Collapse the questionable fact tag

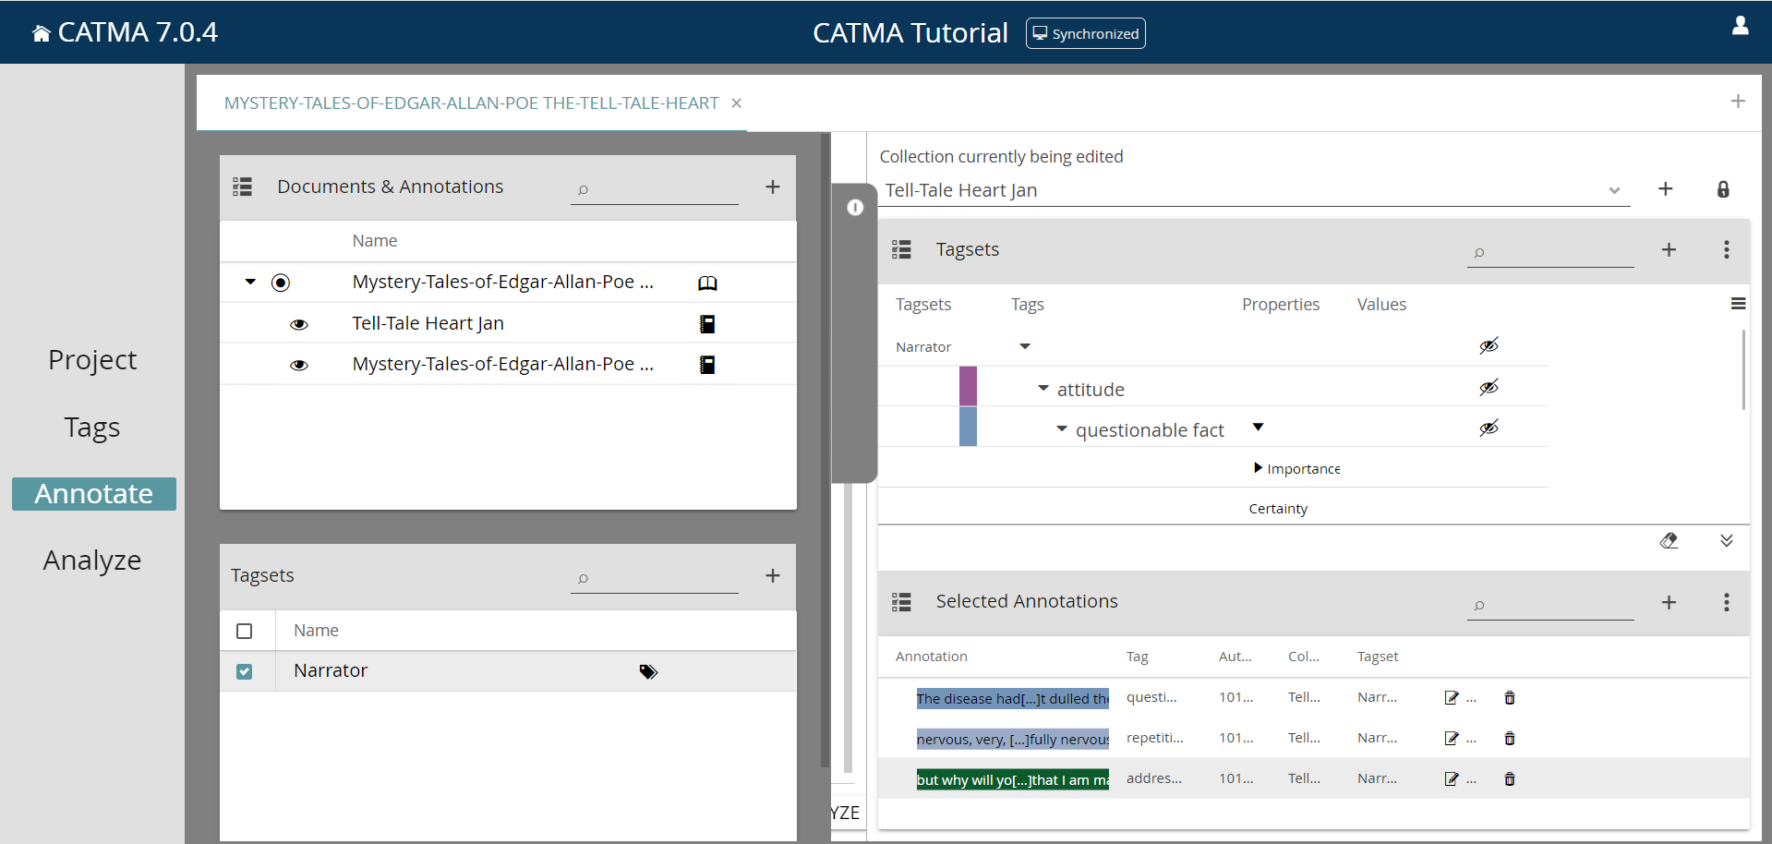tap(1061, 429)
